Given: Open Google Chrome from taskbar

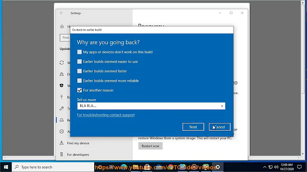Looking at the screenshot, I should [x=171, y=167].
